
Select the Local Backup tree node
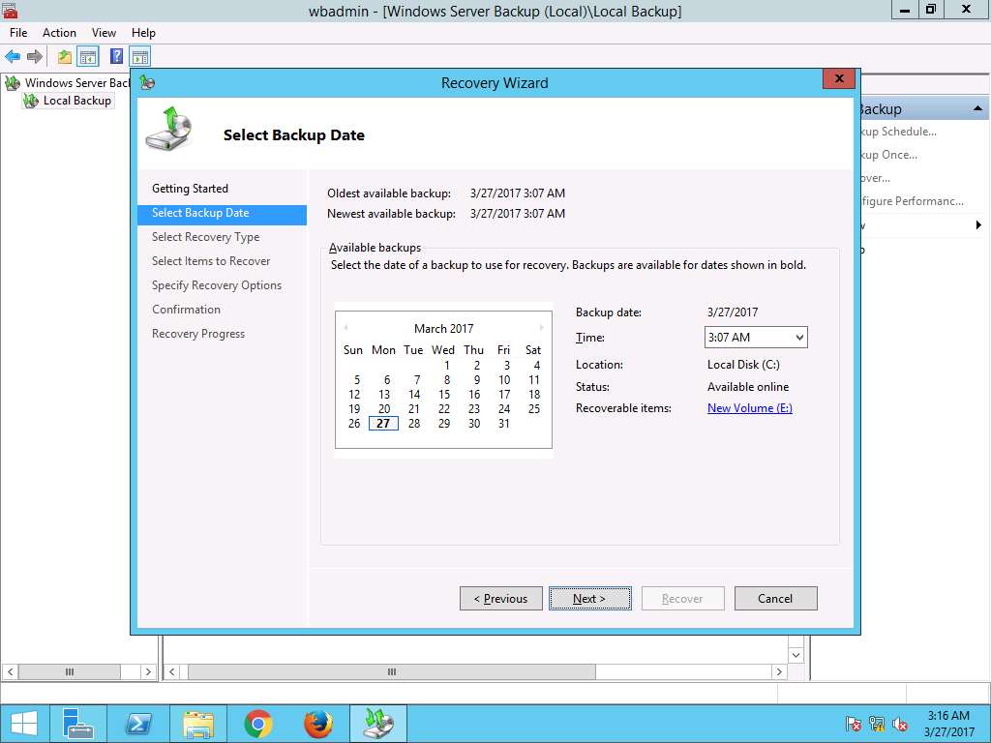coord(69,101)
